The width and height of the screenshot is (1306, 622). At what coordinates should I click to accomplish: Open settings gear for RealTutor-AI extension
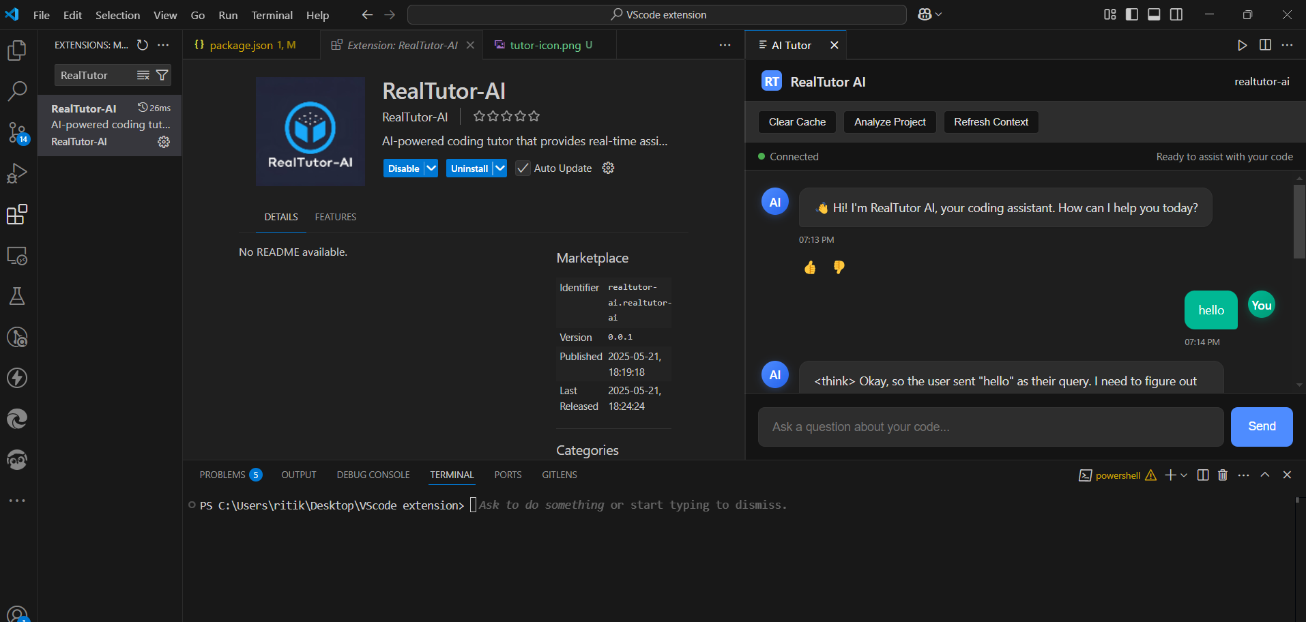[164, 142]
